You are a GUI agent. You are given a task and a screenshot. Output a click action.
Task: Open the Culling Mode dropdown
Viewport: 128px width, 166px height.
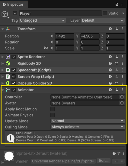(x=88, y=127)
